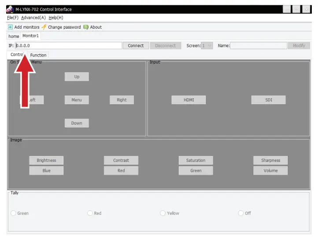The image size is (318, 239).
Task: Click the Blue image button
Action: click(46, 171)
